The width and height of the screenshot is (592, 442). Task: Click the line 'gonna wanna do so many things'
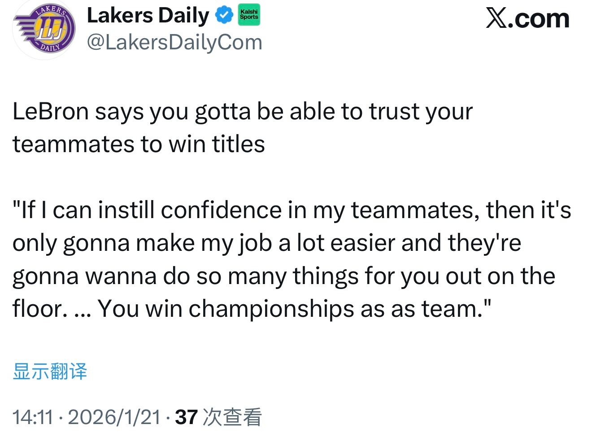point(283,276)
